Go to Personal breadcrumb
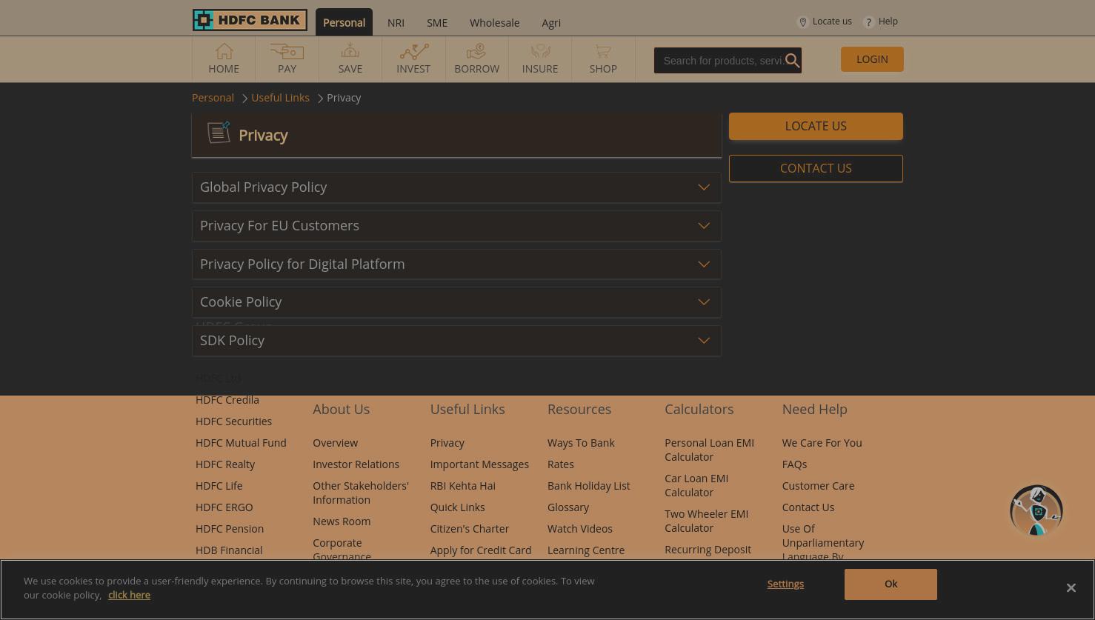 coord(213,98)
